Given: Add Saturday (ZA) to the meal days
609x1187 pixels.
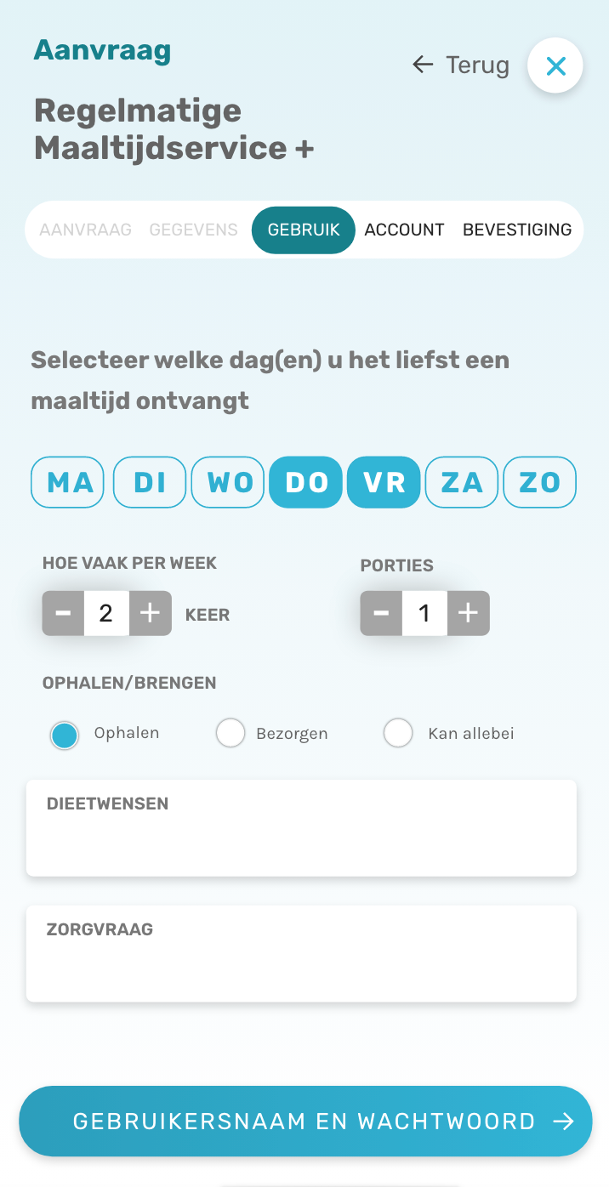Looking at the screenshot, I should (x=462, y=482).
